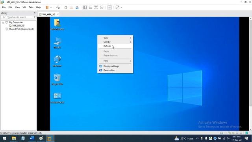Viewport: 252px width, 142px height.
Task: Choose Refresh from the context menu
Action: click(115, 46)
